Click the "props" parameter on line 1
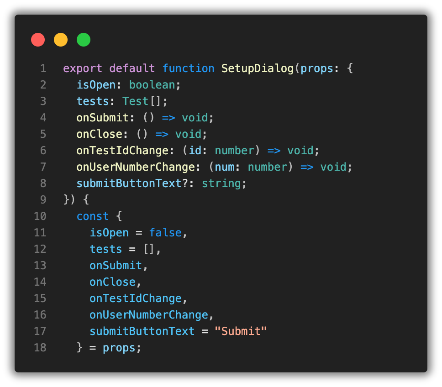The width and height of the screenshot is (442, 387). pyautogui.click(x=317, y=68)
